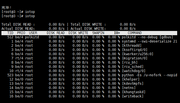Click the [kthreadd] process
The height and width of the screenshot is (103, 180).
pyautogui.click(x=131, y=46)
